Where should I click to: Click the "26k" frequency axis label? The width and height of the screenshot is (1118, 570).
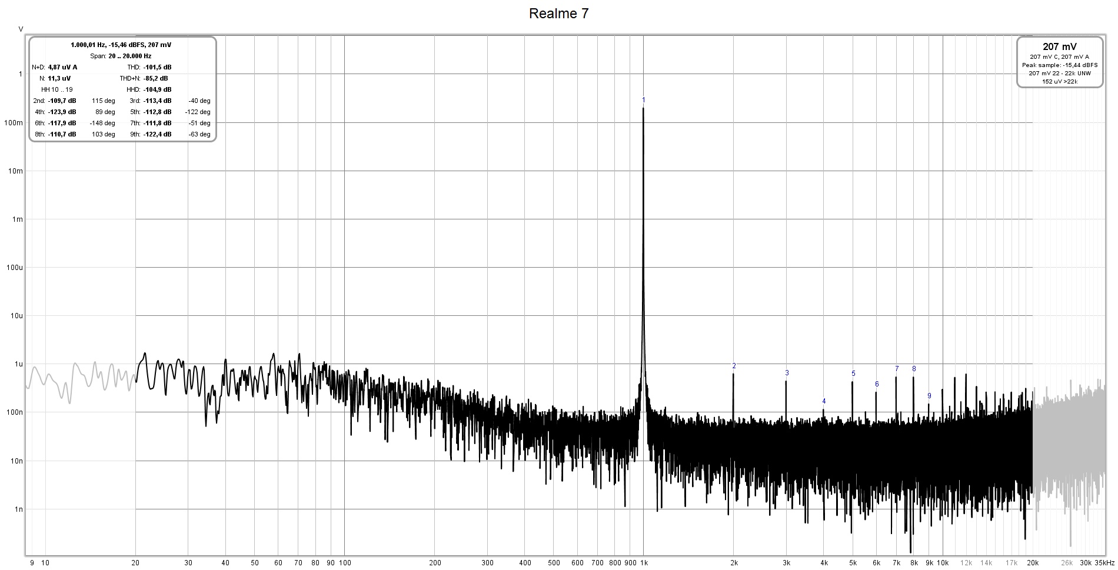click(x=1067, y=563)
